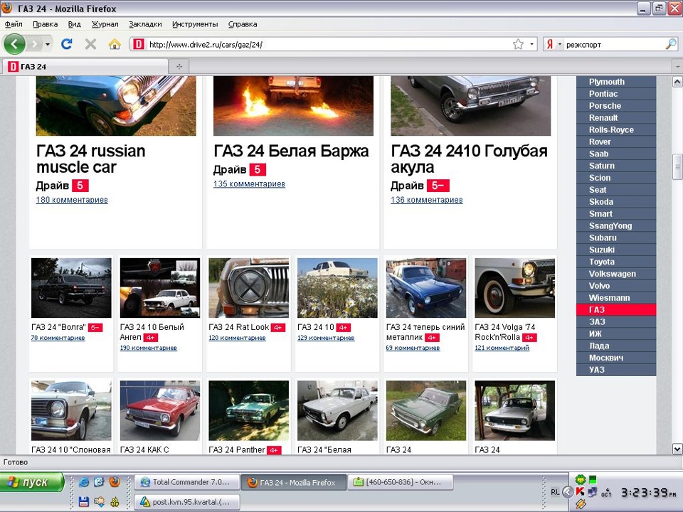683x512 pixels.
Task: Click ГАЗ 24 Panther thumbnail
Action: pyautogui.click(x=249, y=410)
